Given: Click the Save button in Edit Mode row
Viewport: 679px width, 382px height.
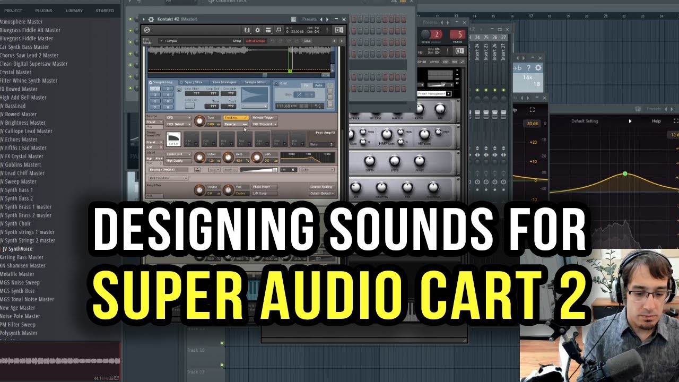Looking at the screenshot, I should (x=307, y=41).
